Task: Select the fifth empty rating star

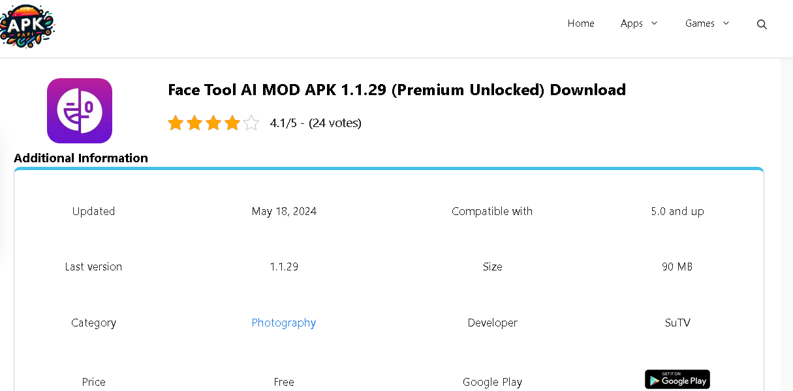Action: tap(251, 123)
